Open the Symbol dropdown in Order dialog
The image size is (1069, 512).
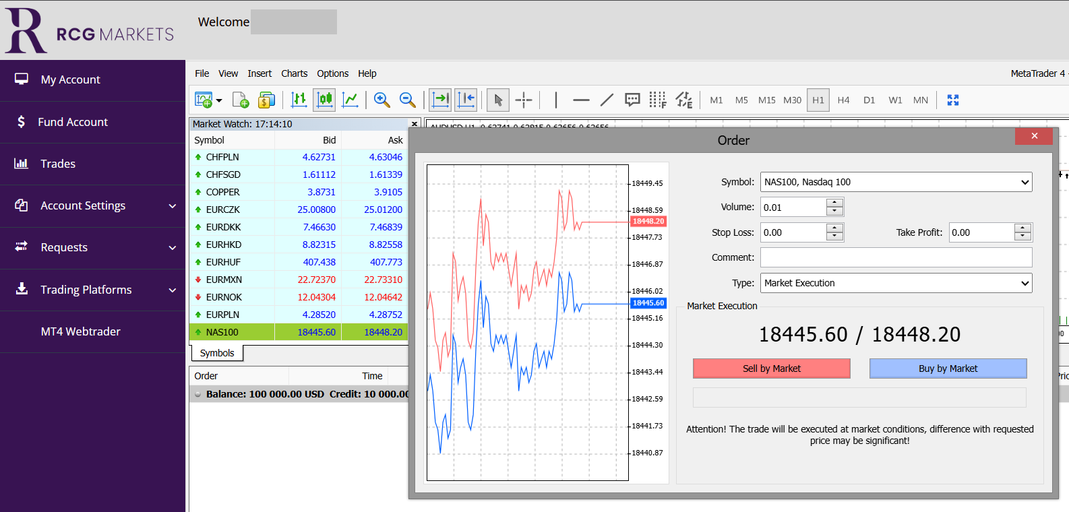pyautogui.click(x=896, y=182)
